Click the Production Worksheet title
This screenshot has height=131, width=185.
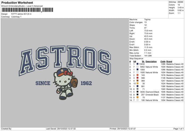tap(17, 2)
